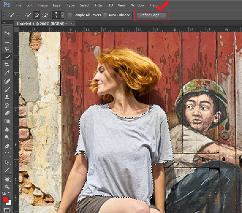242x213 pixels.
Task: Select the Horizontal Type tool
Action: coord(7,154)
